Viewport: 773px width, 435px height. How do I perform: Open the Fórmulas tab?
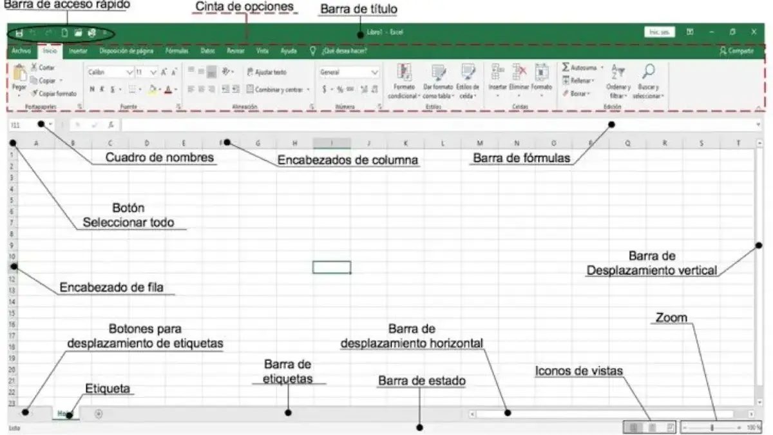coord(177,51)
